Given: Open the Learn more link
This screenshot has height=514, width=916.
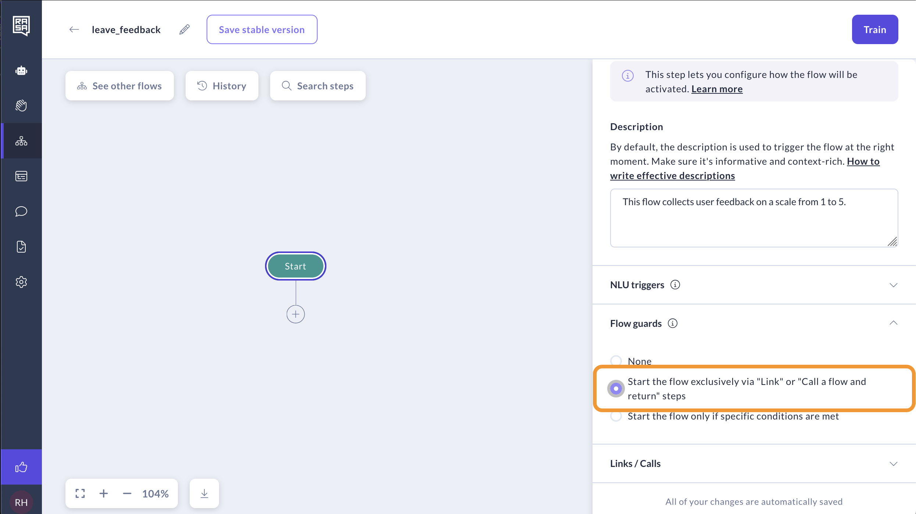Looking at the screenshot, I should tap(717, 89).
